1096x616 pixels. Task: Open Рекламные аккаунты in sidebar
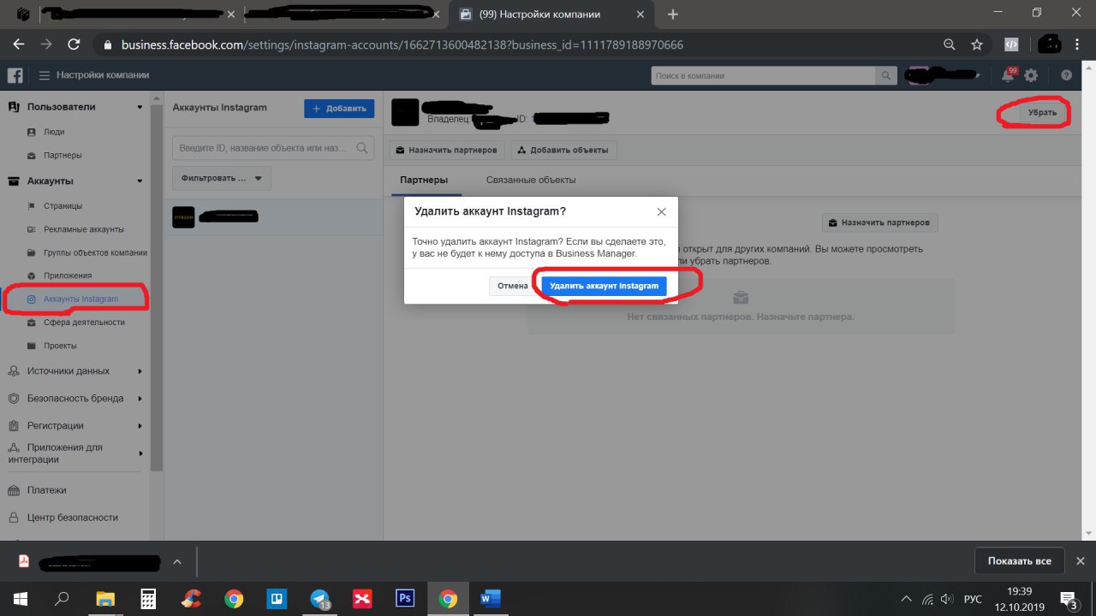(x=84, y=229)
